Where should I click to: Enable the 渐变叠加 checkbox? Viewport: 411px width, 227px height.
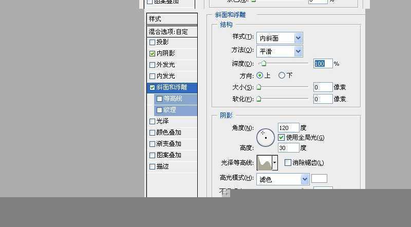[152, 144]
